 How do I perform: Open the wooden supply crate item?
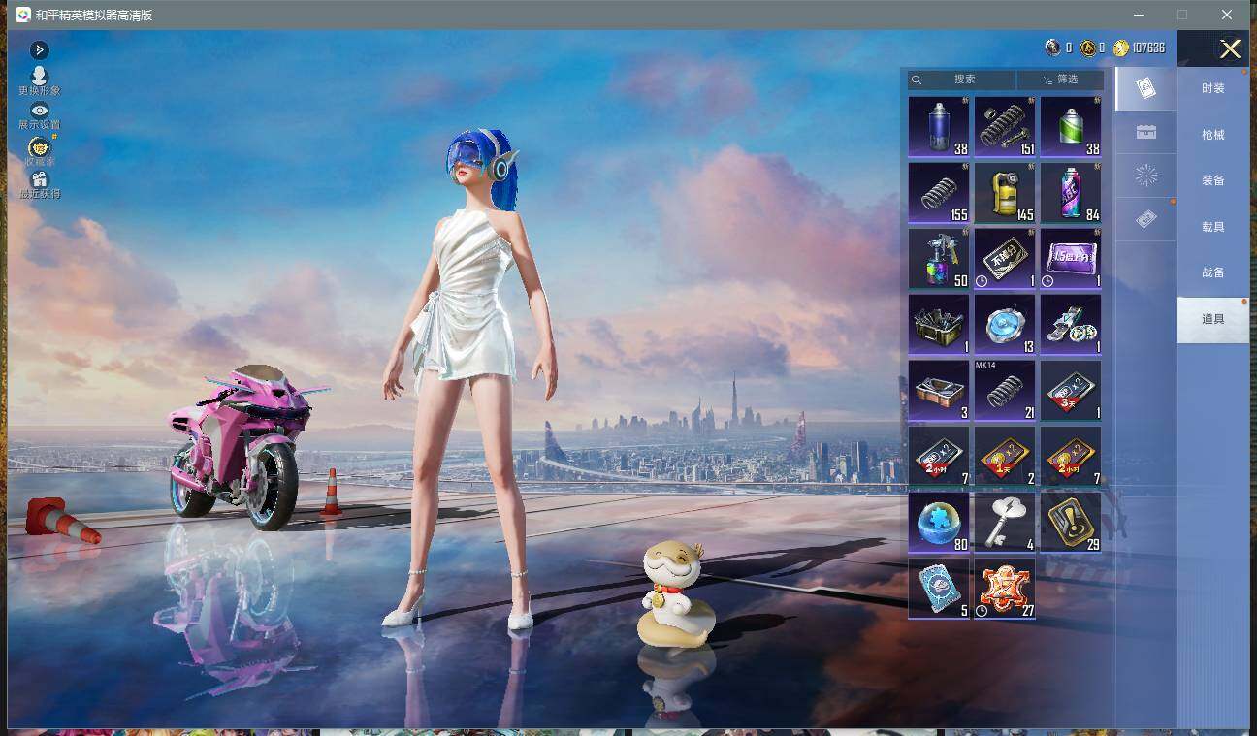click(x=939, y=390)
